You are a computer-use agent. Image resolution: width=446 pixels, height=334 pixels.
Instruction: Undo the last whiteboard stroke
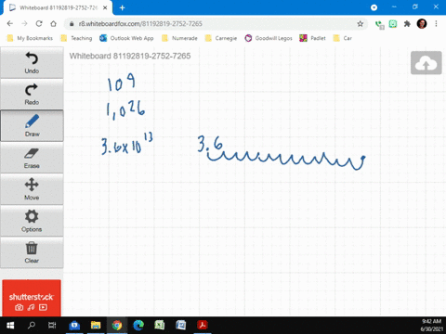click(32, 62)
